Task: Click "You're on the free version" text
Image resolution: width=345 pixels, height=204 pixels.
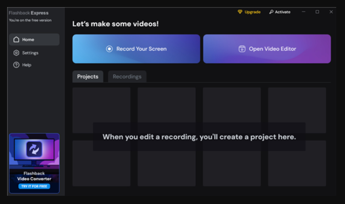Action: [x=30, y=20]
